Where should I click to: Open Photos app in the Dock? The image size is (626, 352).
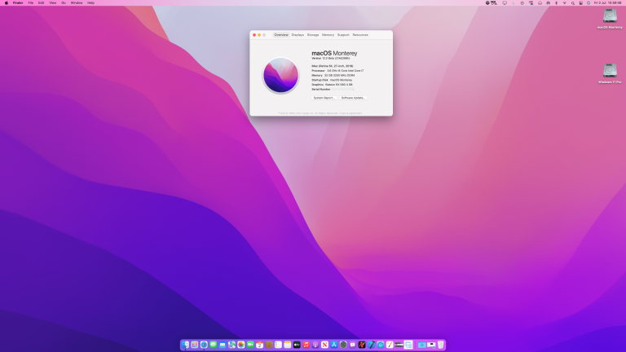coord(240,345)
